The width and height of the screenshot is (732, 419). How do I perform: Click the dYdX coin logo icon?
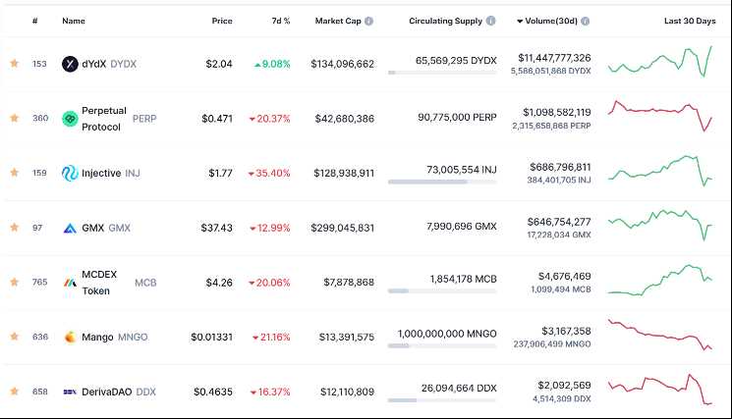point(70,64)
